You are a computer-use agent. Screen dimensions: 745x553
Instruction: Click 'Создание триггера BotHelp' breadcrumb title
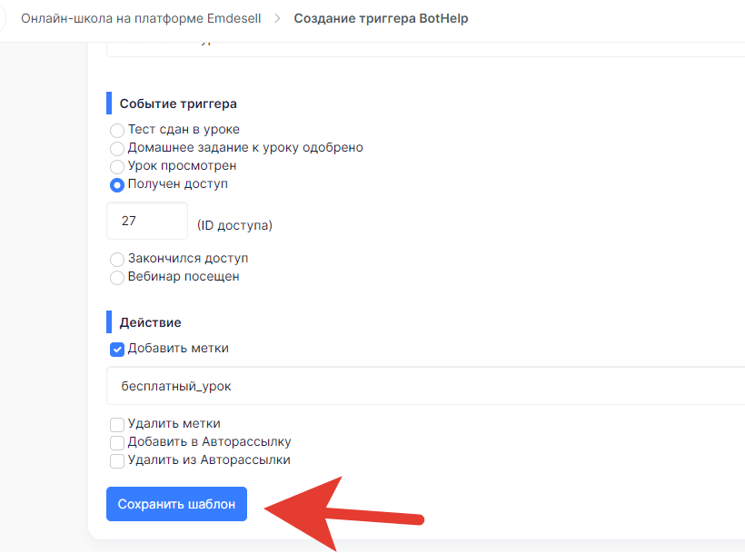click(x=381, y=18)
